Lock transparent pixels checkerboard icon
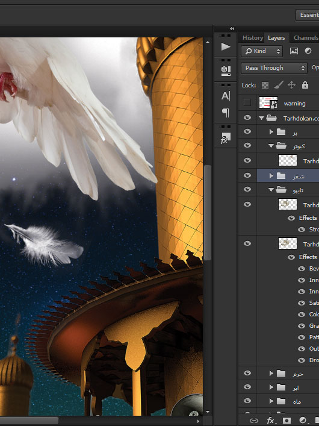The height and width of the screenshot is (426, 319). tap(265, 86)
